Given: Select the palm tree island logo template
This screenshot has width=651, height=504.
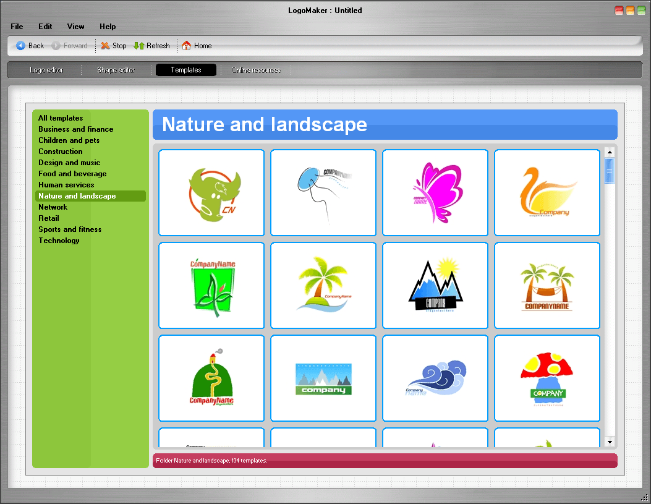Looking at the screenshot, I should 323,285.
